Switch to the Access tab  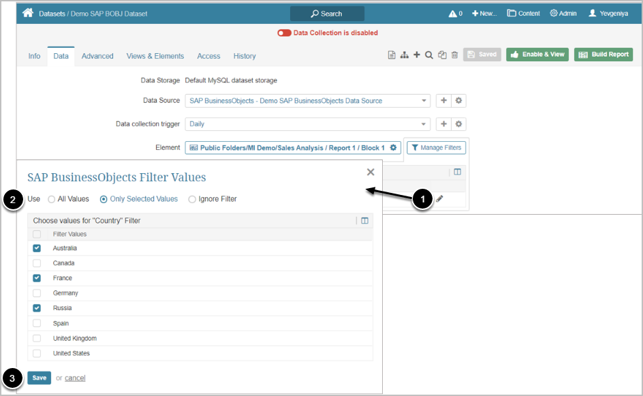point(208,56)
